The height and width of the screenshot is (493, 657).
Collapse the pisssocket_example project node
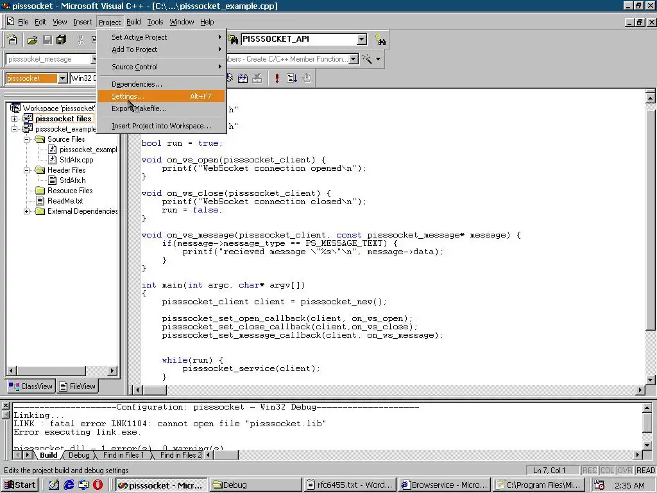[x=14, y=129]
